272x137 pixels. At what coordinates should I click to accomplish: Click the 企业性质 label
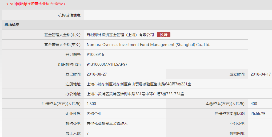click(x=73, y=114)
